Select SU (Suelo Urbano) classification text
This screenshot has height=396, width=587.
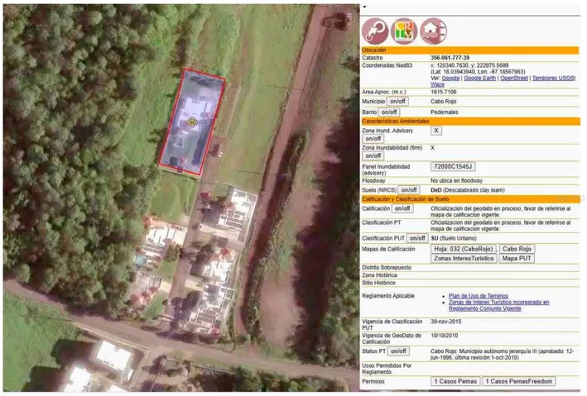coord(454,238)
